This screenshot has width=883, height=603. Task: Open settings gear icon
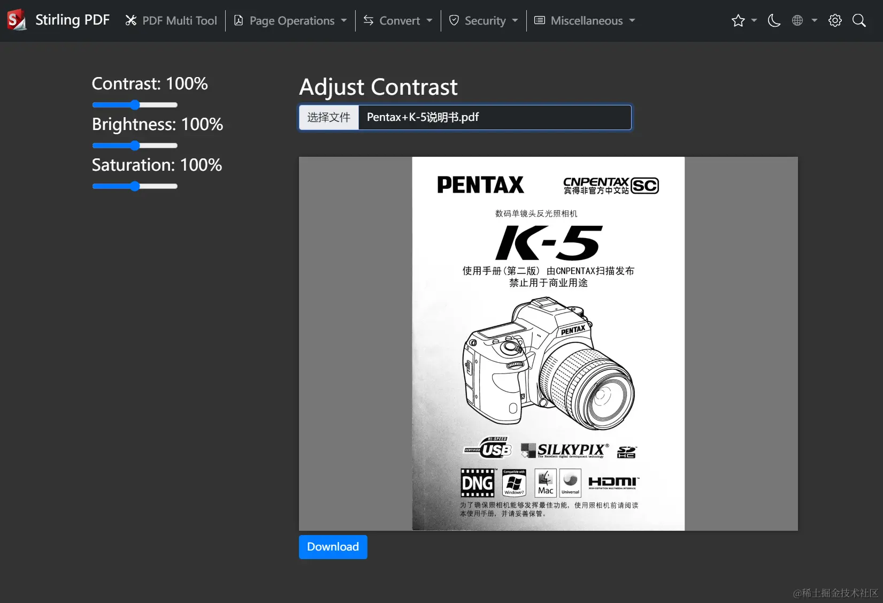[835, 20]
